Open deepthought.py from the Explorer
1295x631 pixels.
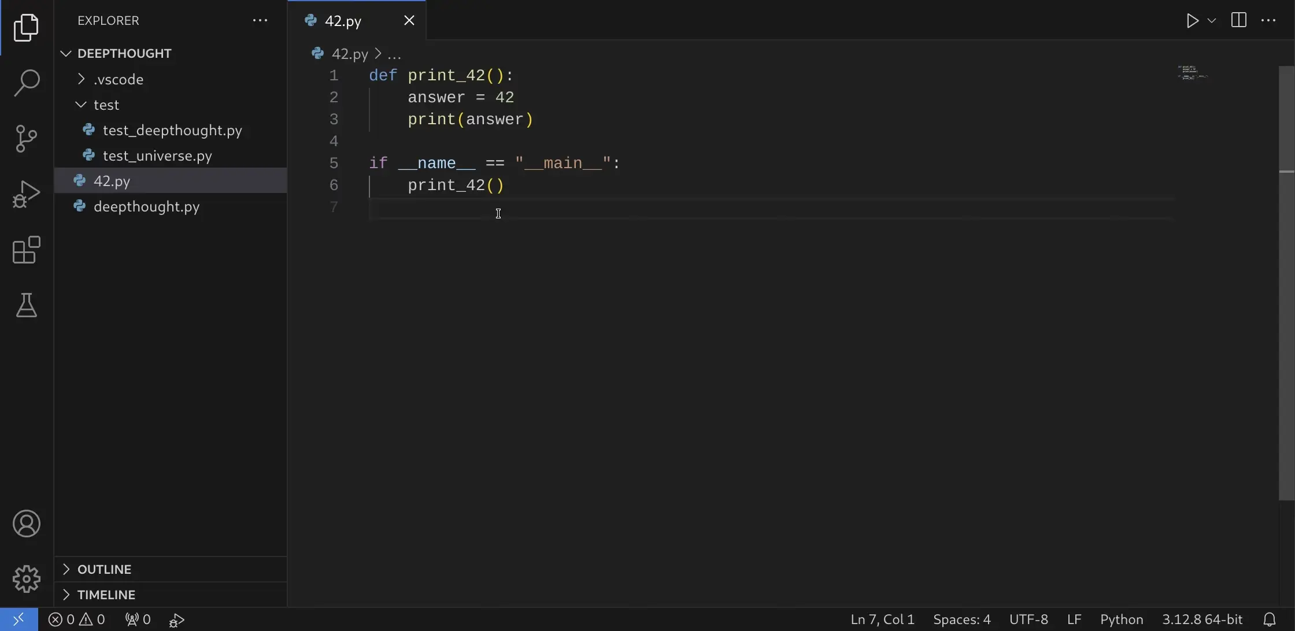(146, 206)
